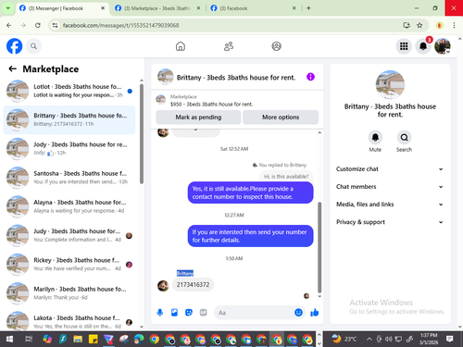The image size is (463, 347).
Task: Open the Jody conversation
Action: pyautogui.click(x=69, y=149)
